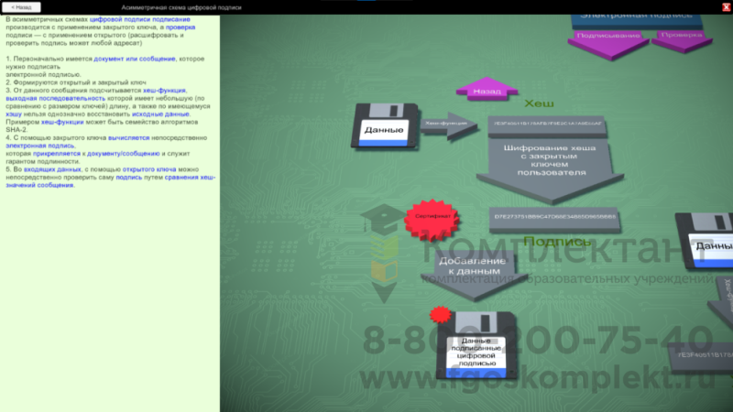Click the 'вычисляется' link in step 4
The image size is (733, 412).
(127, 137)
